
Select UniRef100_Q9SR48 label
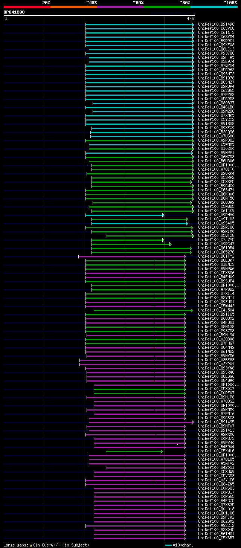click(217, 372)
